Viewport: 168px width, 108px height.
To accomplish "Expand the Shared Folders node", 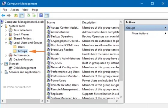I will [6, 39].
